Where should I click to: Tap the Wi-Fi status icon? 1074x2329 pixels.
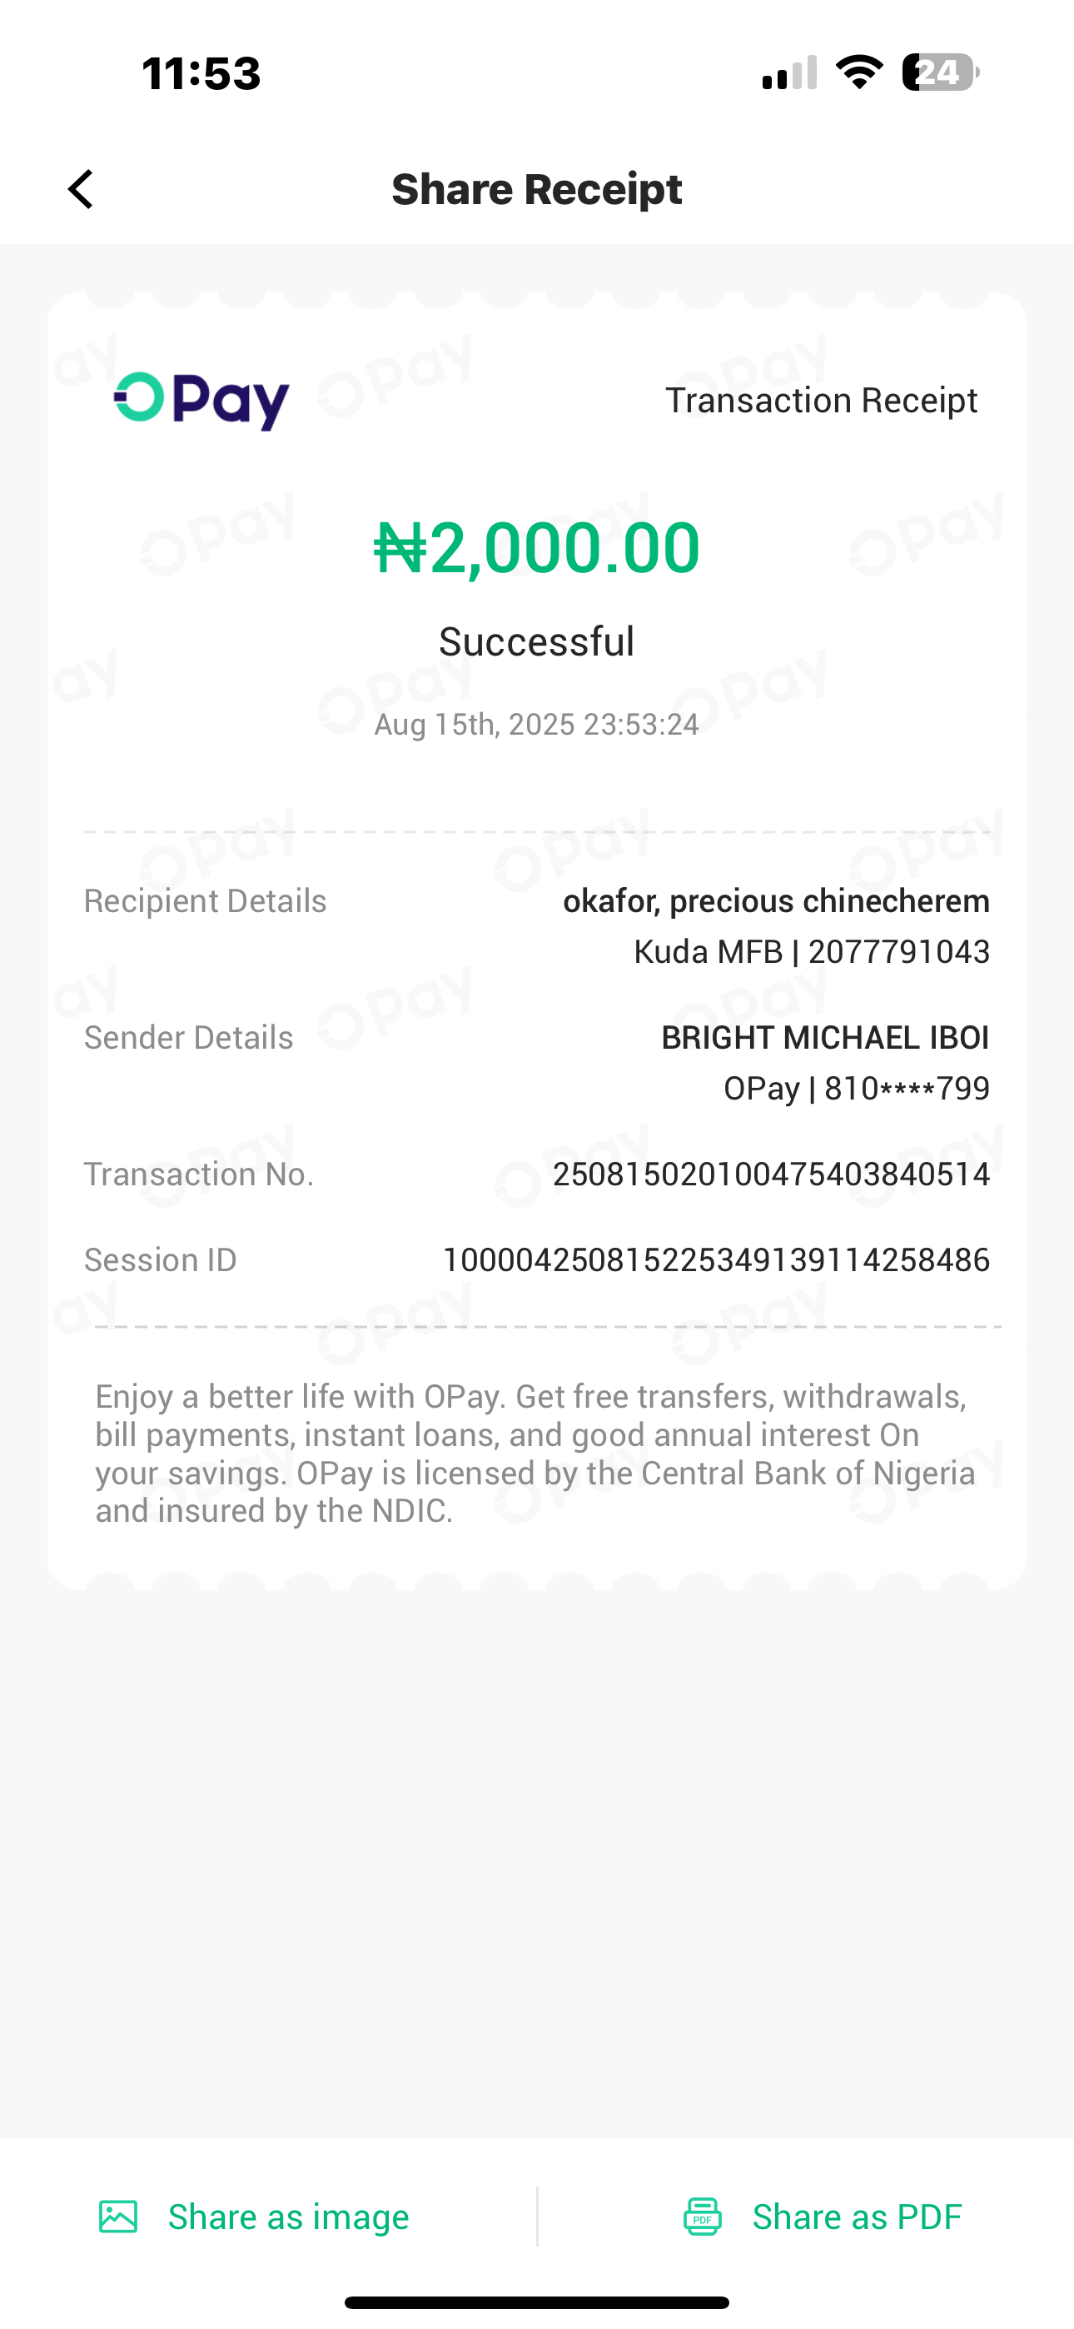pos(859,72)
